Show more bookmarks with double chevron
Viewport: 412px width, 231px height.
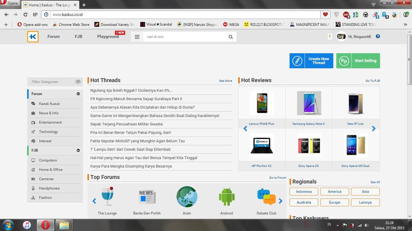[405, 24]
